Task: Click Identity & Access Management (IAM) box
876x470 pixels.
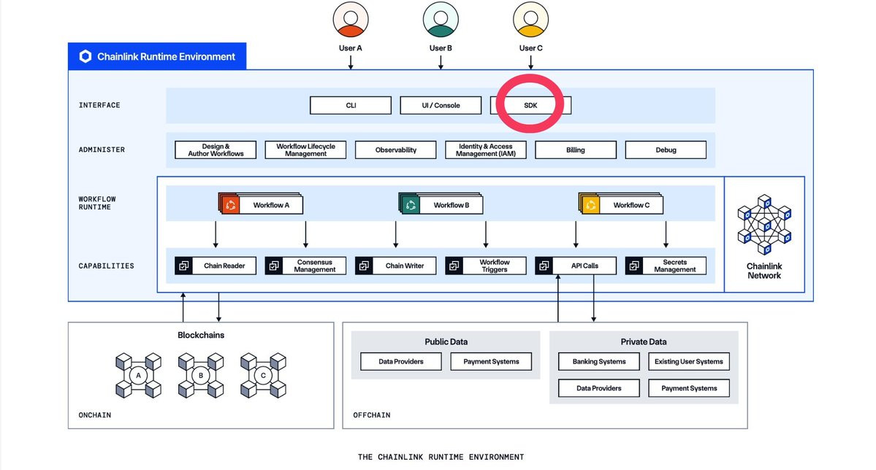Action: 485,150
